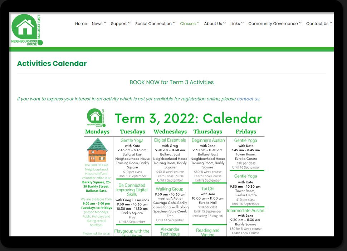
Task: Expand the Community Governance menu
Action: pyautogui.click(x=275, y=24)
